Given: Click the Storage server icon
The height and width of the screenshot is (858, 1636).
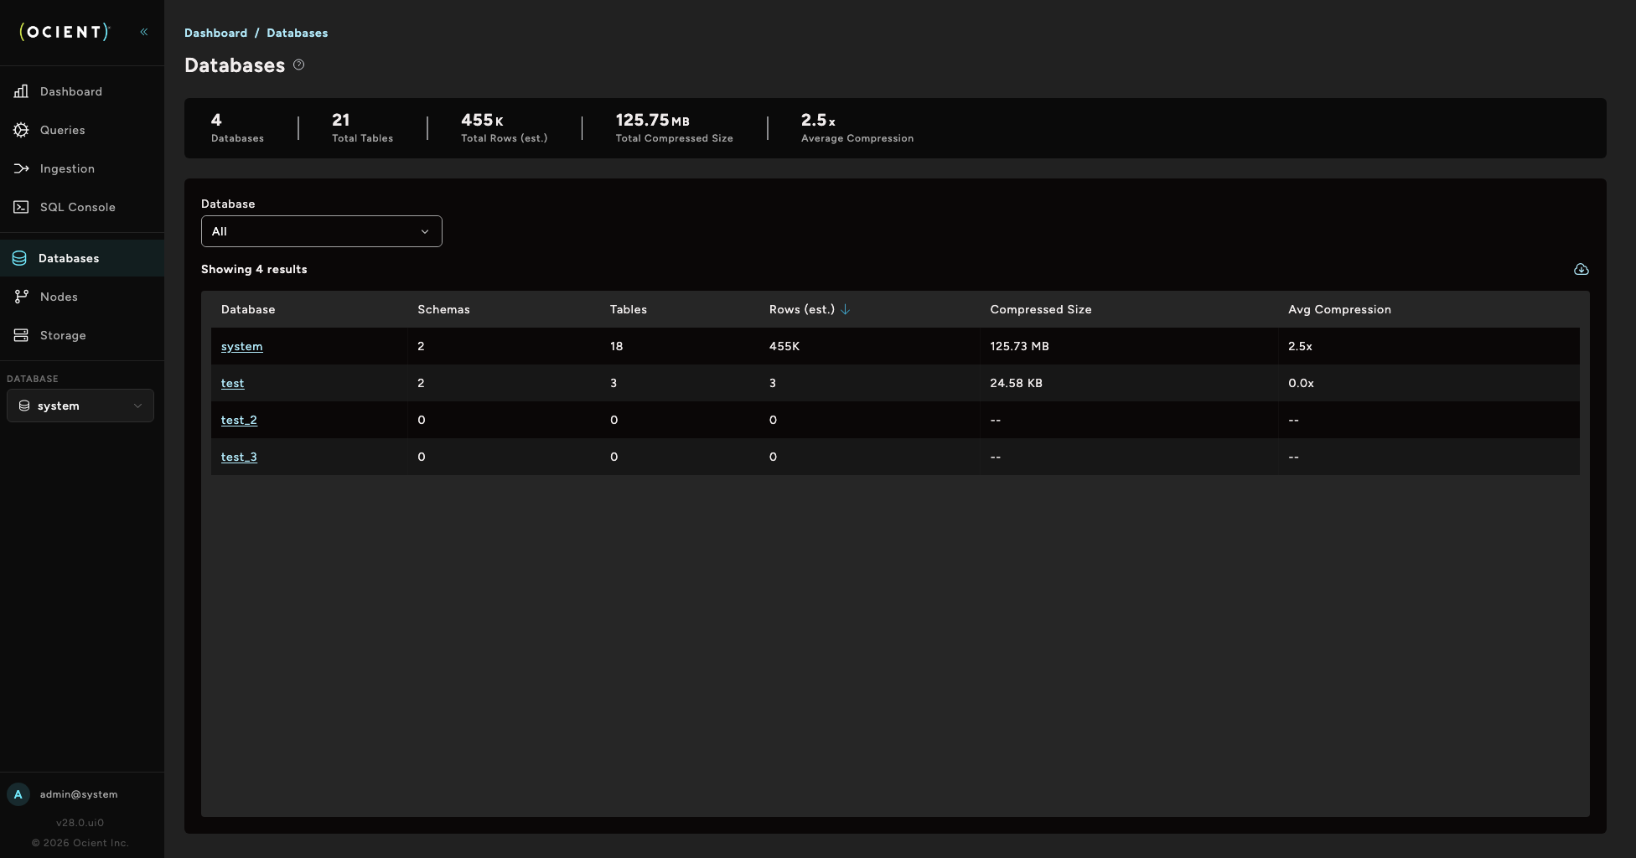Looking at the screenshot, I should tap(21, 335).
